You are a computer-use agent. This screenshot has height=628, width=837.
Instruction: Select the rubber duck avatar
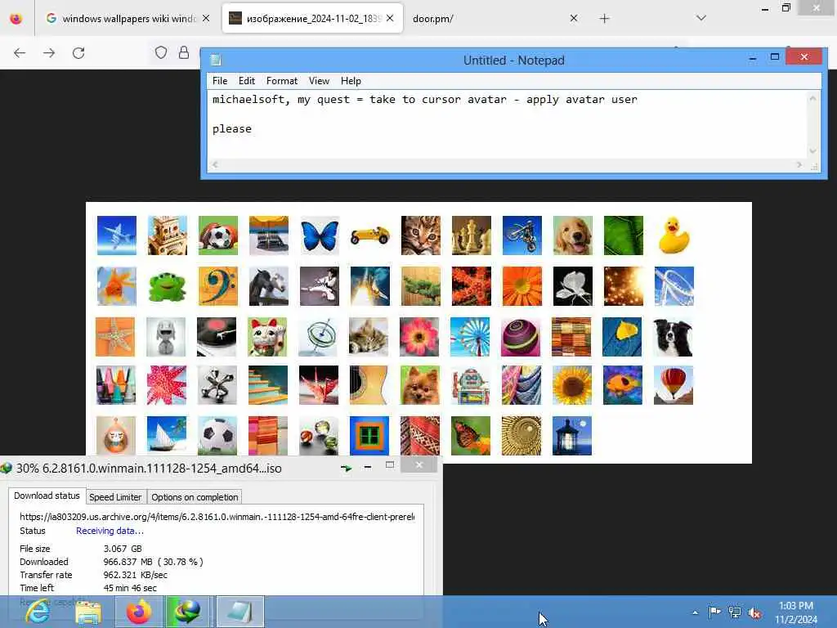tap(674, 235)
